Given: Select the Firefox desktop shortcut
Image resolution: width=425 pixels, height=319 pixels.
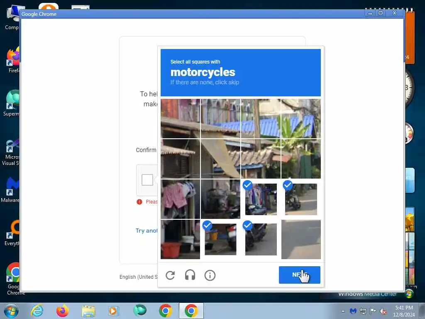Looking at the screenshot, I should [13, 60].
